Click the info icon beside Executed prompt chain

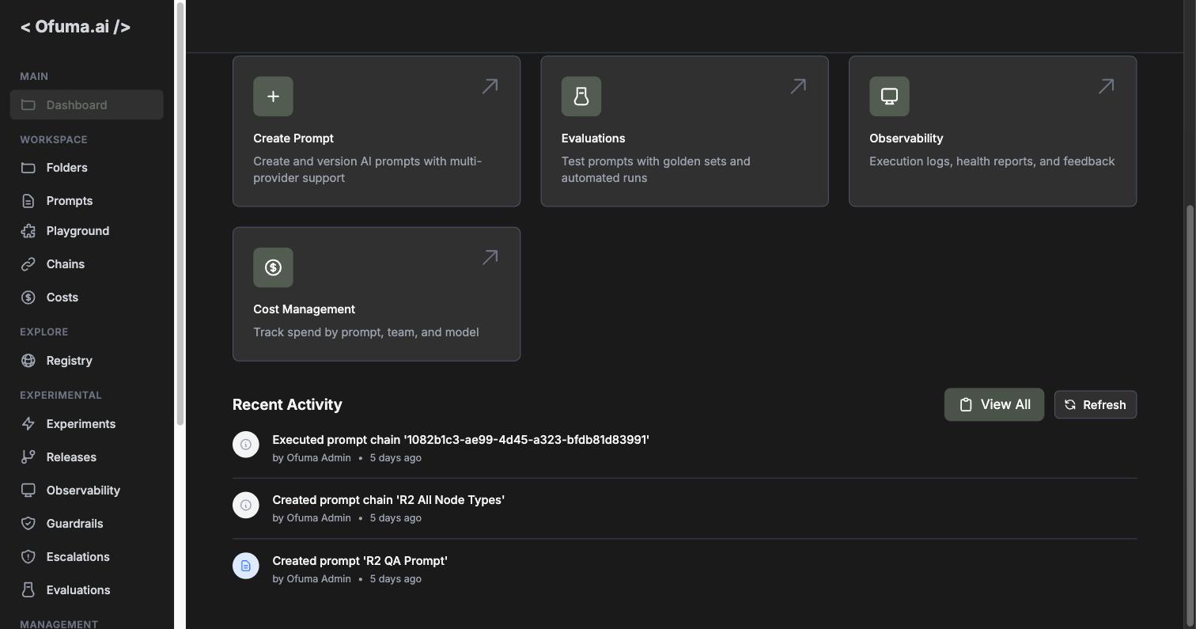(x=246, y=445)
